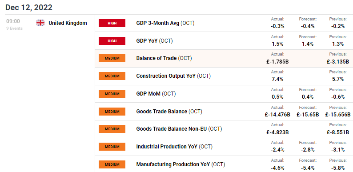Click the United Kingdom country name
The width and height of the screenshot is (353, 172).
coord(68,23)
